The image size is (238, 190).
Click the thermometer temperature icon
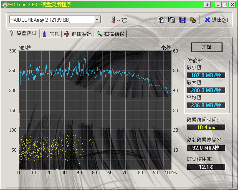pos(114,20)
